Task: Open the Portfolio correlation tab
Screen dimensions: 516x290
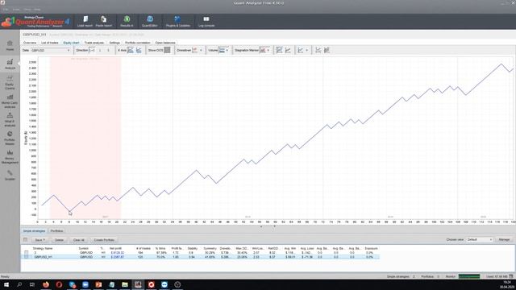Action: tap(138, 43)
